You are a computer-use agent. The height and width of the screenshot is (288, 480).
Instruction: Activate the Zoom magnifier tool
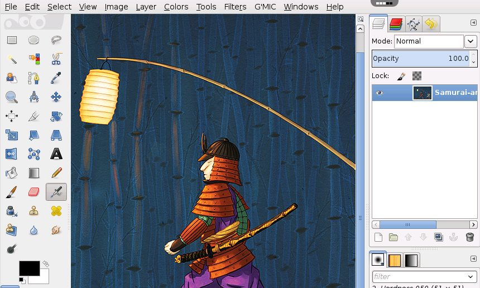point(12,97)
